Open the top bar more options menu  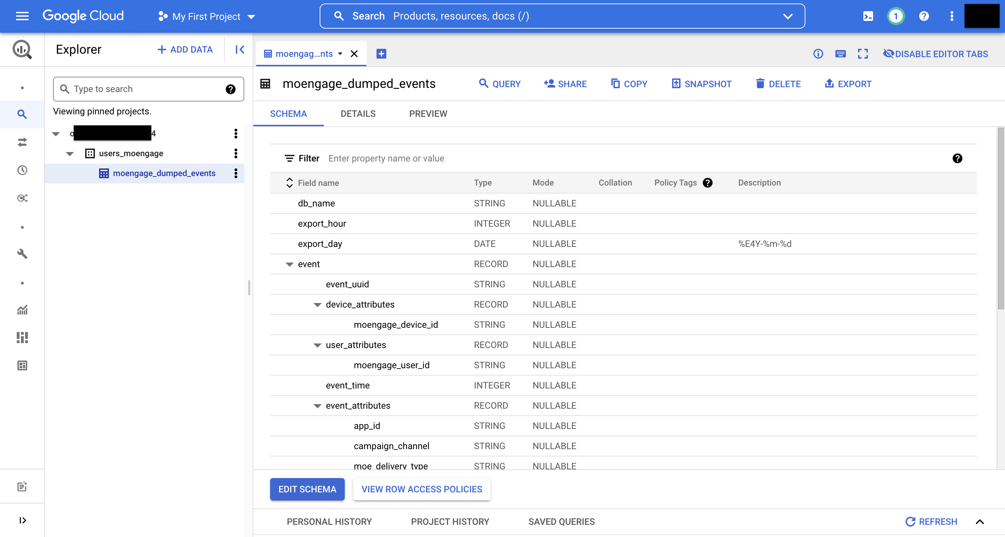(952, 16)
